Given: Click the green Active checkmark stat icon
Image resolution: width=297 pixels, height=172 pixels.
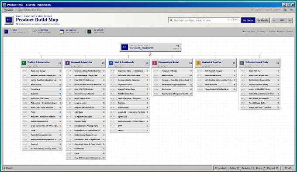Looking at the screenshot, I should pyautogui.click(x=90, y=31).
